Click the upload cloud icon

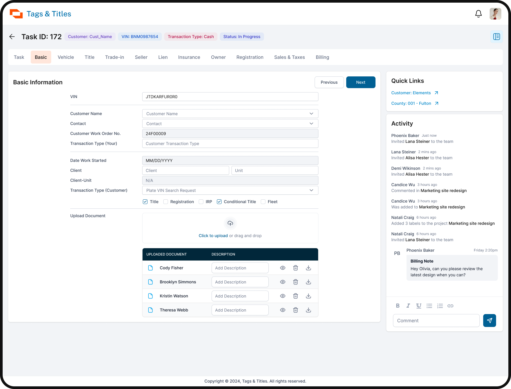pos(230,223)
